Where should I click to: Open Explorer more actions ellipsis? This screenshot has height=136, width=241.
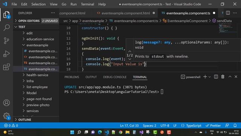click(53, 13)
